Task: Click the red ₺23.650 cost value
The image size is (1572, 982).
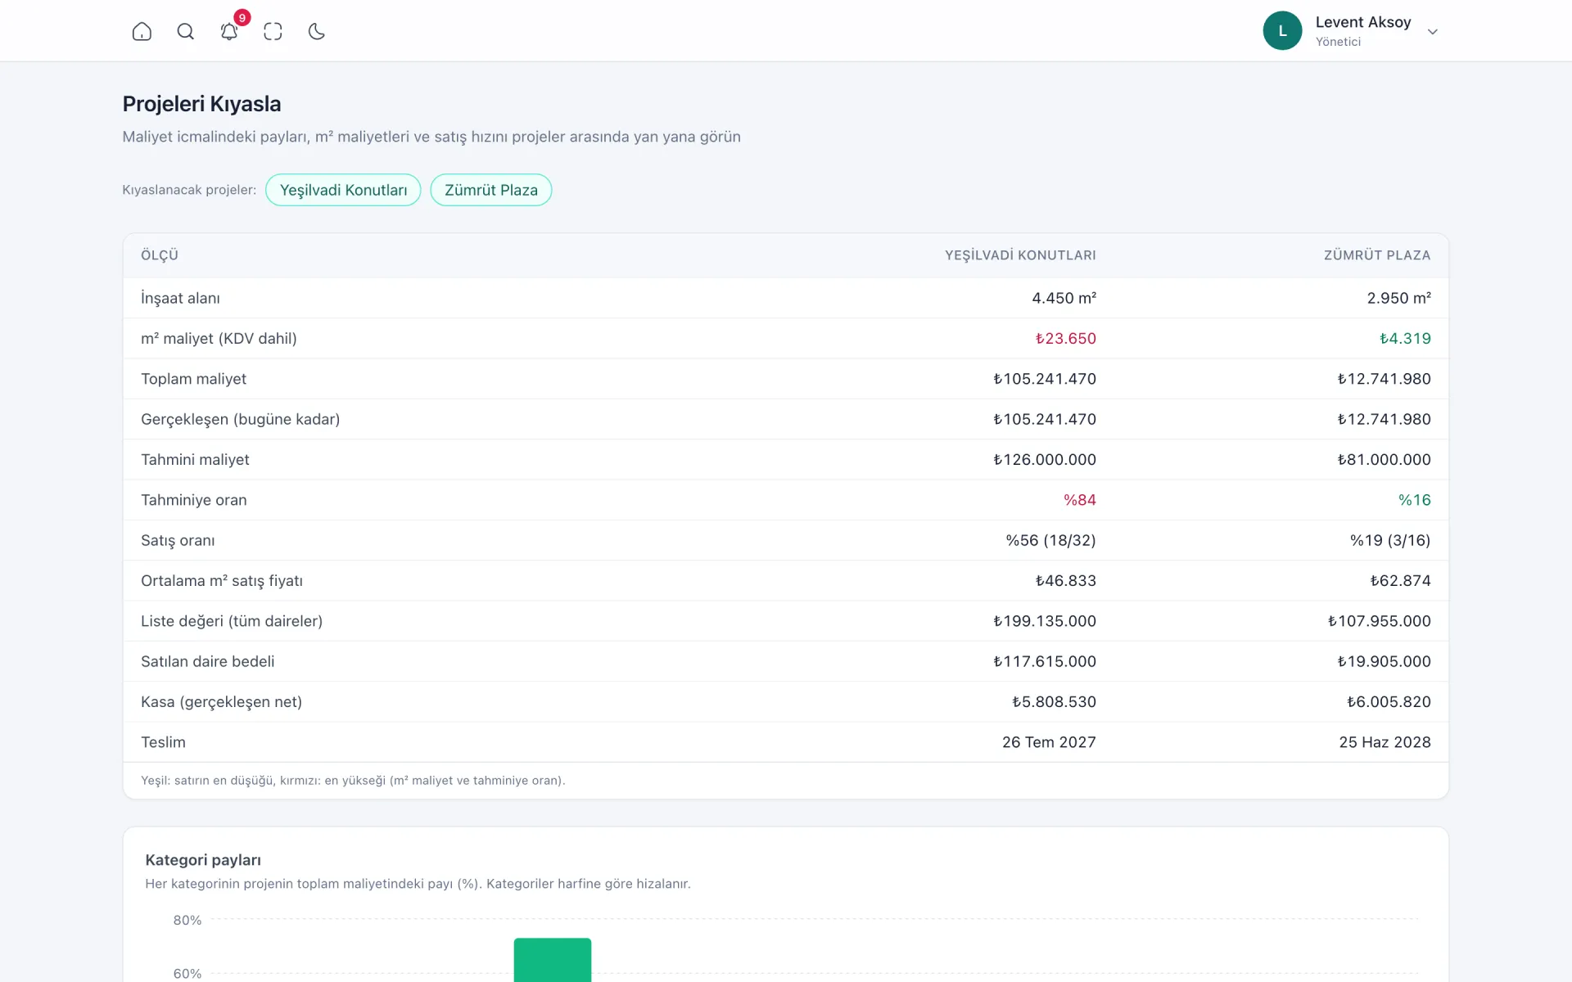Action: point(1065,339)
